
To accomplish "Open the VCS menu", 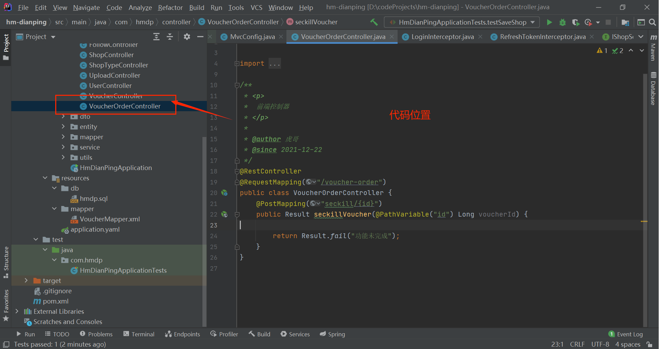I will (x=256, y=8).
